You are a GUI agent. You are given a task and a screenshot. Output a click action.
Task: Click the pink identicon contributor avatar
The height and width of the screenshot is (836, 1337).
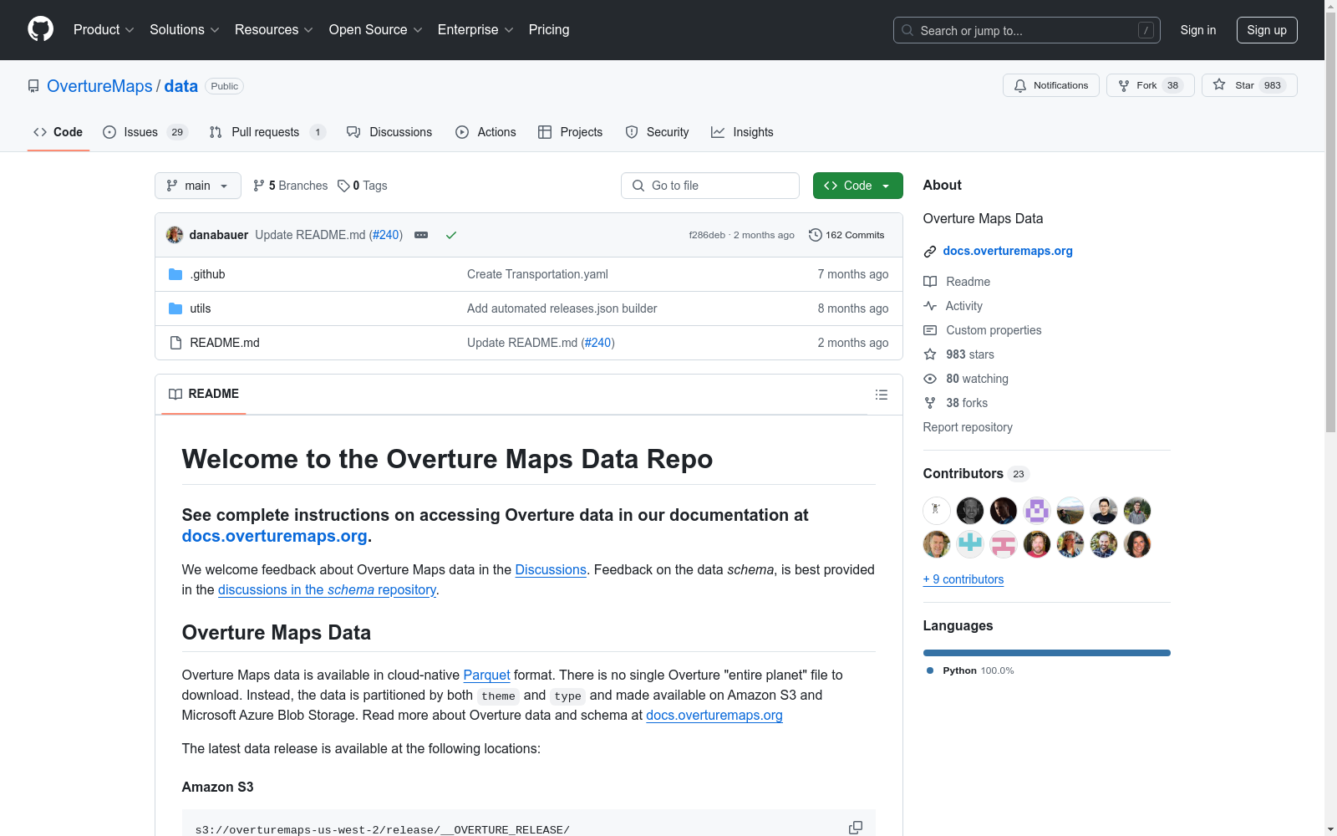[x=1004, y=544]
